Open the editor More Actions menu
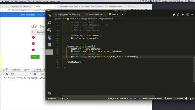The image size is (195, 110). point(192,15)
